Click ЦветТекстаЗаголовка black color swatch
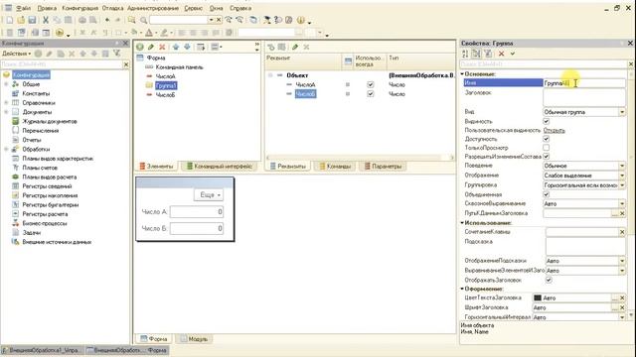This screenshot has height=357, width=636. tap(538, 297)
